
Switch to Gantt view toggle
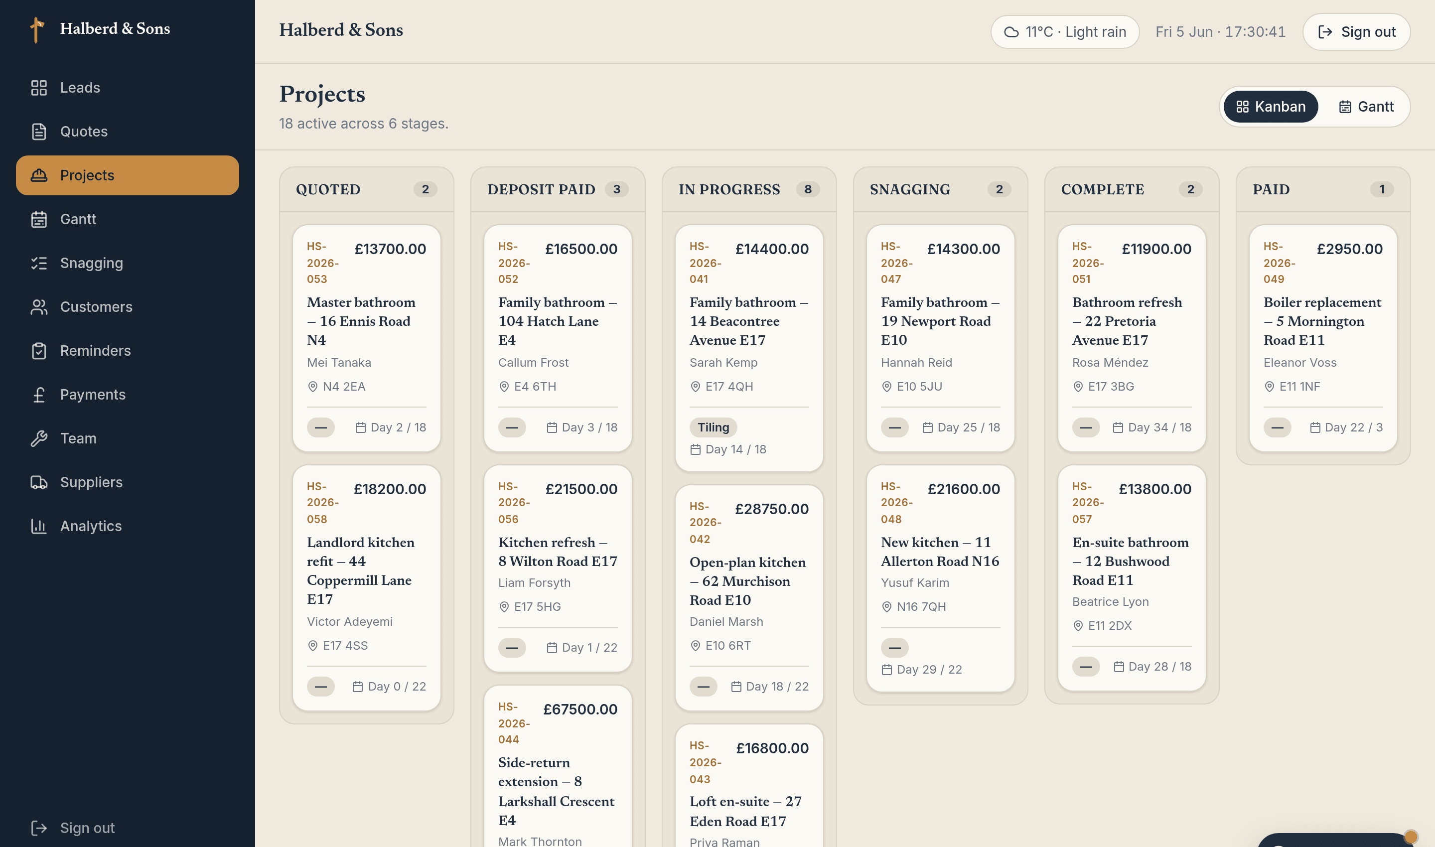[x=1366, y=107]
